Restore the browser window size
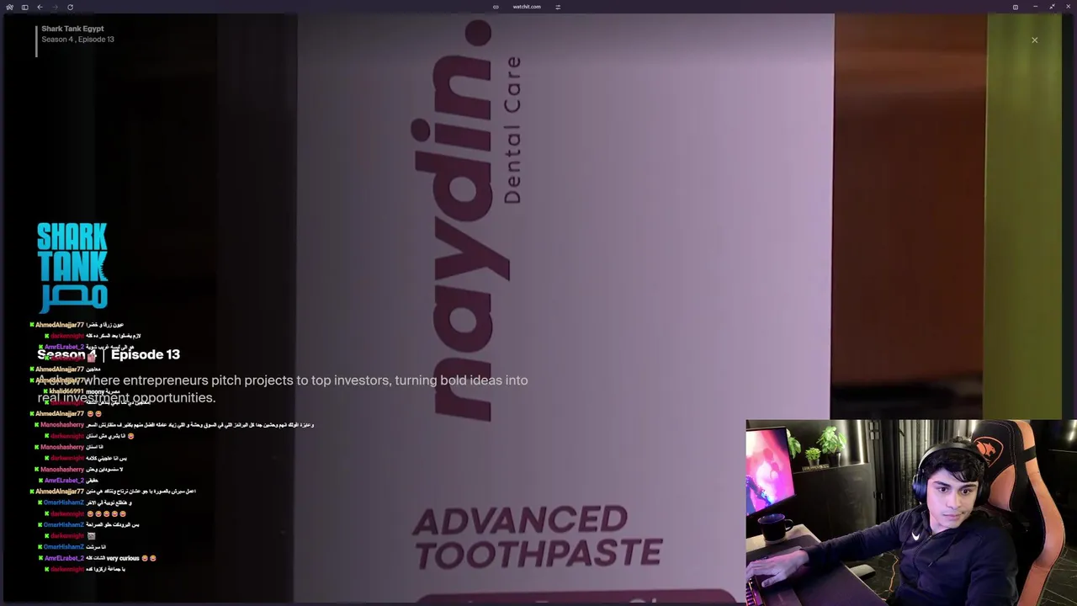Screen dimensions: 1077x606 pos(1052,7)
